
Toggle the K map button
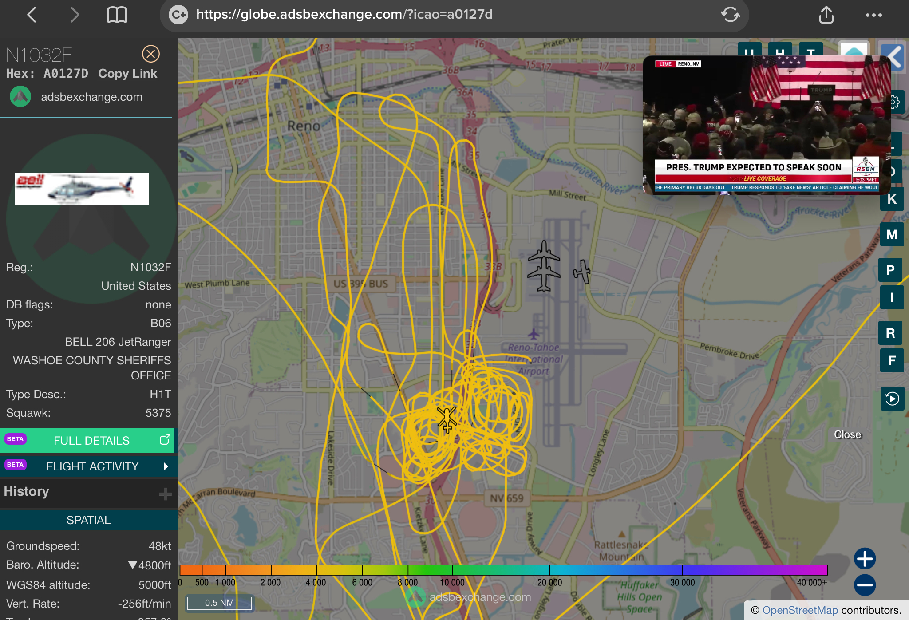tap(892, 199)
